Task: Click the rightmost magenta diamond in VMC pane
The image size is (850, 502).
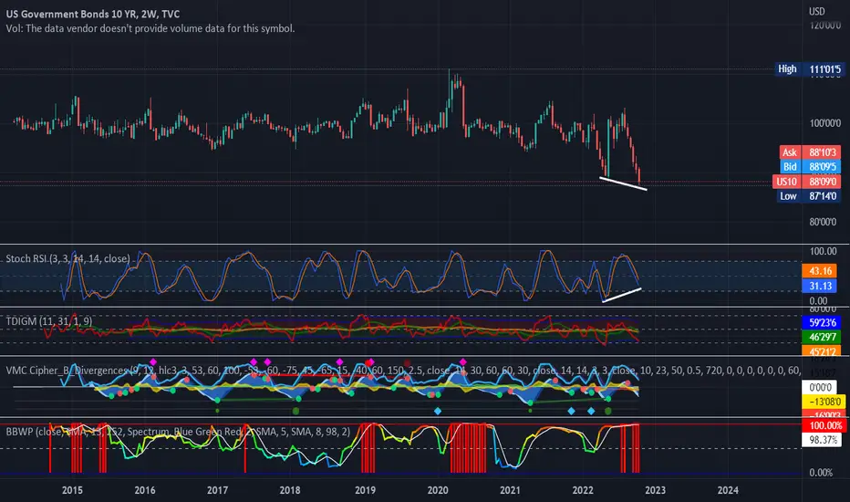Action: [x=463, y=362]
